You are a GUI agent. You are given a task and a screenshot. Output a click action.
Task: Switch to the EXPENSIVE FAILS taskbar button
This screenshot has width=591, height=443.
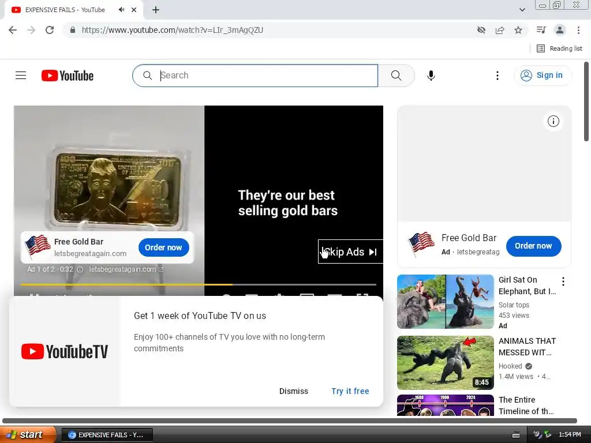tap(107, 435)
